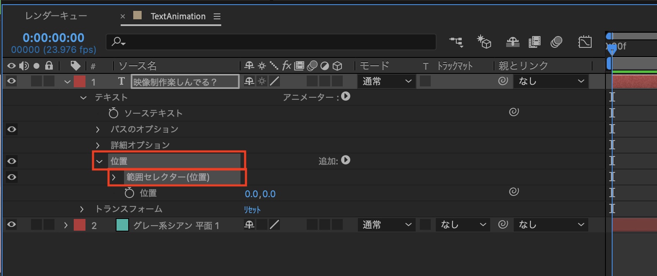The image size is (657, 276).
Task: Click リセット on the トランスフォーム row
Action: pos(252,209)
